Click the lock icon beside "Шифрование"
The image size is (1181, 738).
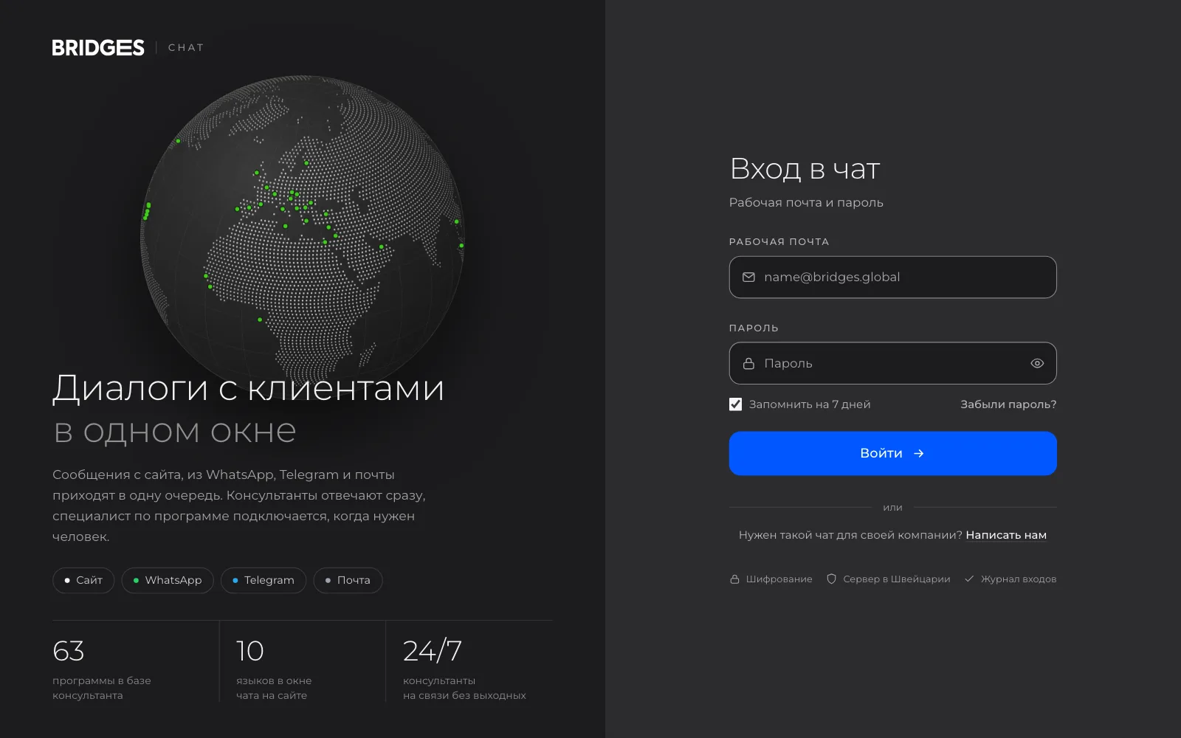734,579
